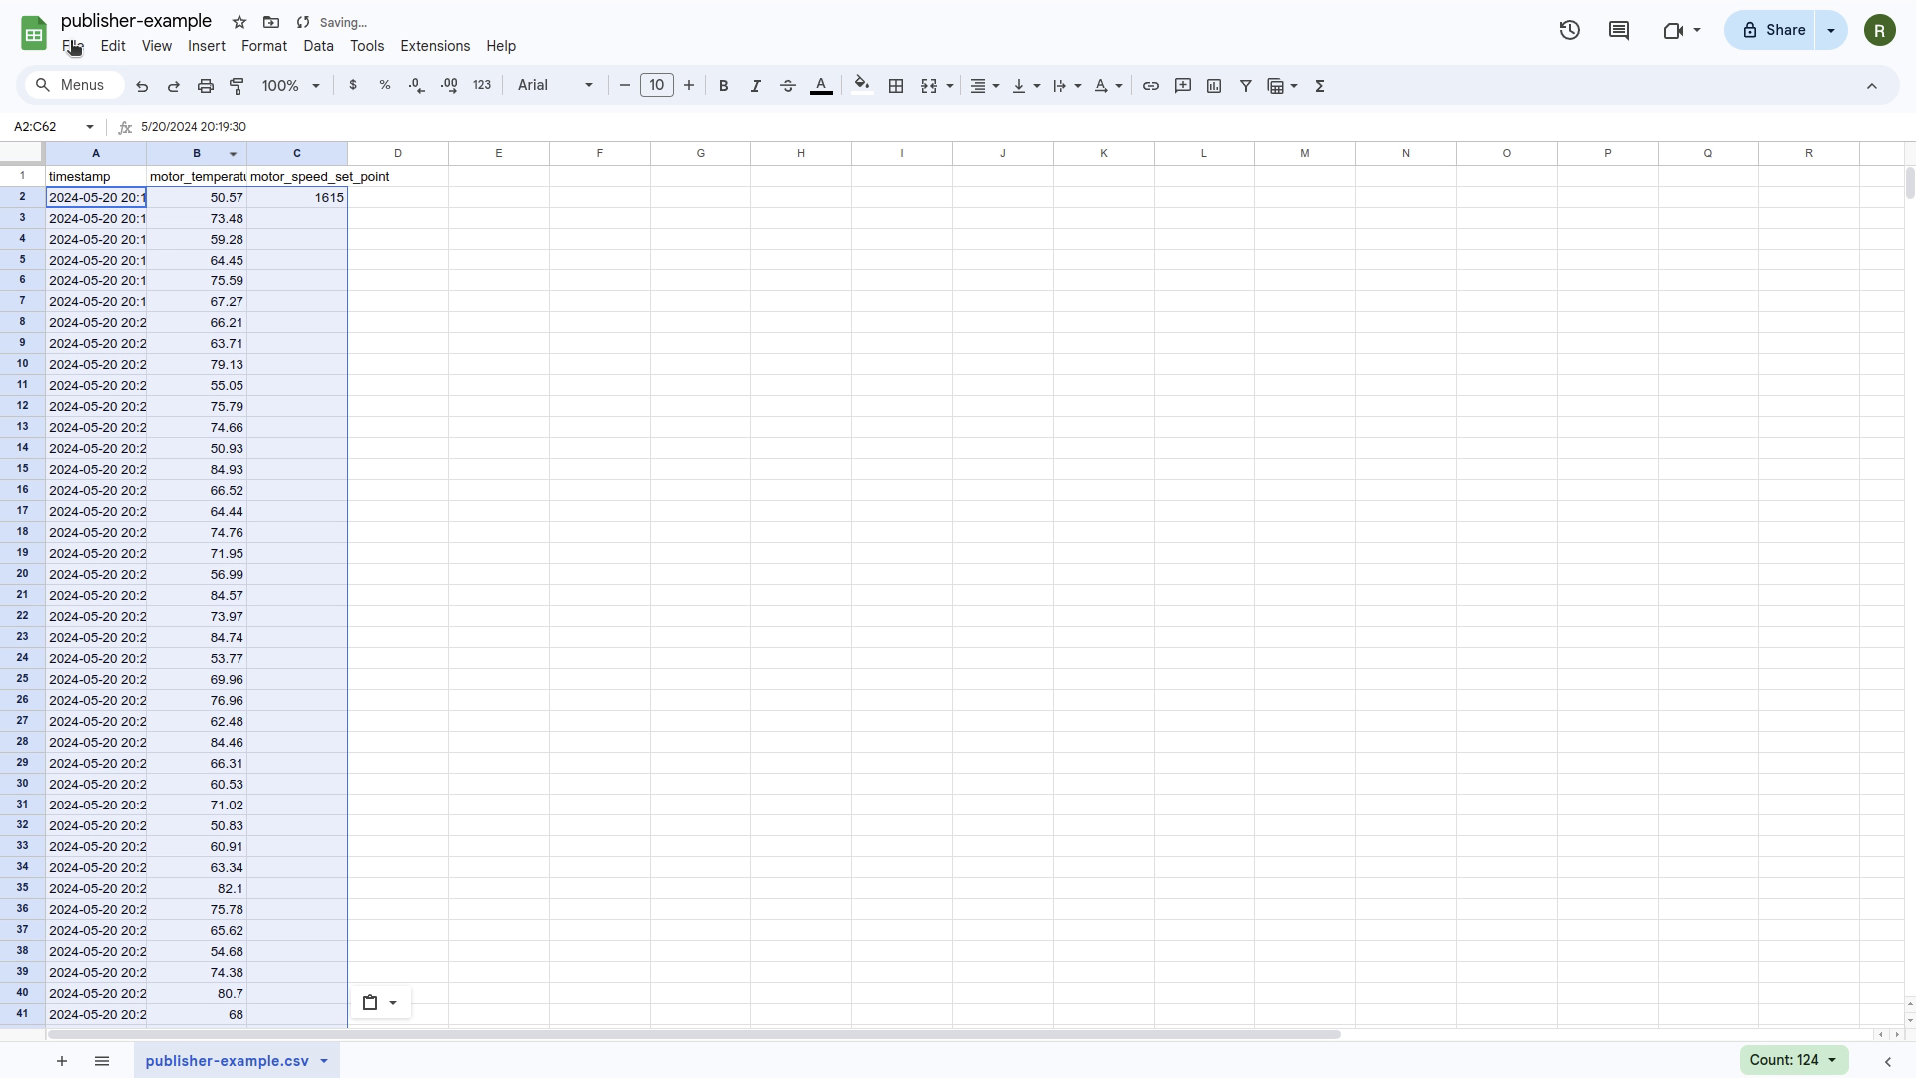Open the zoom 100% dropdown
The height and width of the screenshot is (1078, 1916).
point(290,86)
